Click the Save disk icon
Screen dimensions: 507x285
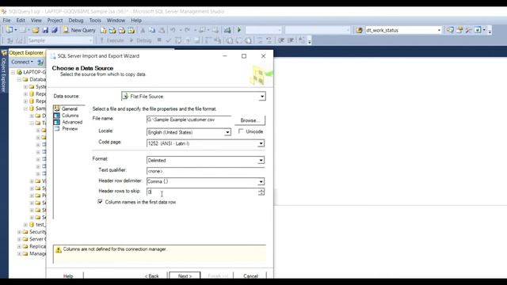tap(45, 30)
